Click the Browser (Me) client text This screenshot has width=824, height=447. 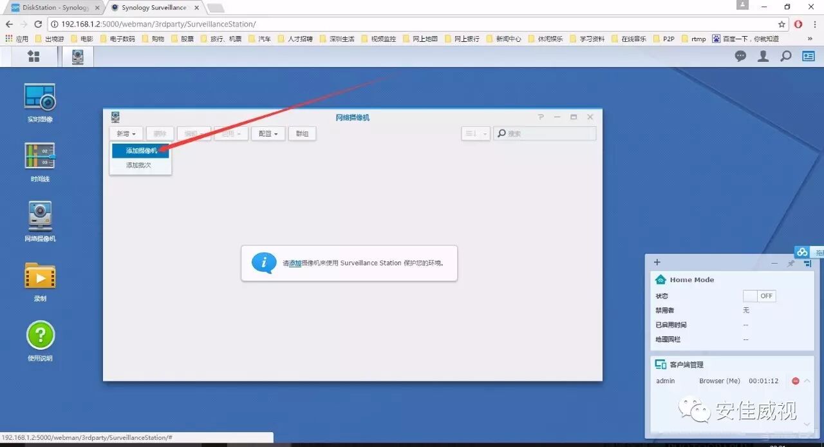[720, 381]
